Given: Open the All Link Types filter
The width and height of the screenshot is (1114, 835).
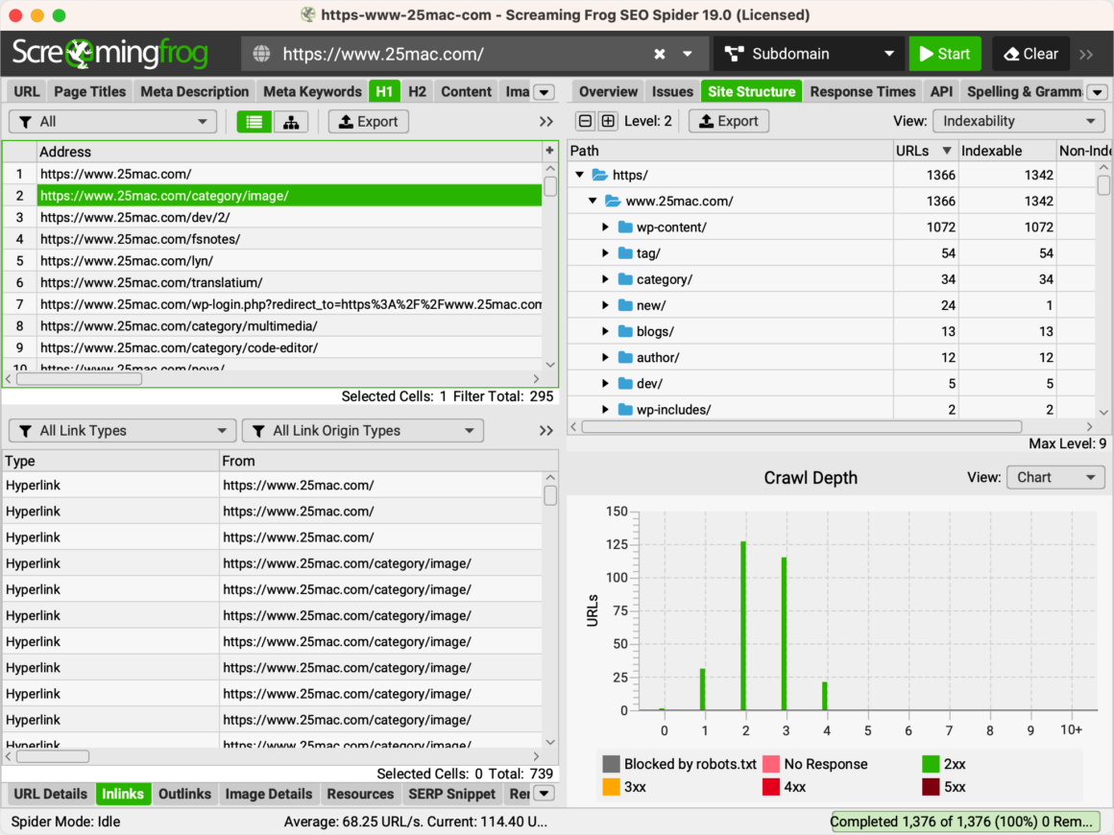Looking at the screenshot, I should (x=122, y=430).
